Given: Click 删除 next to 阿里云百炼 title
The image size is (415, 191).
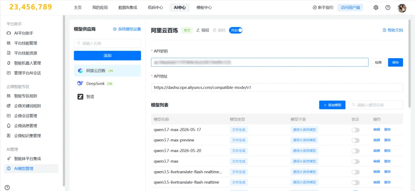Looking at the screenshot, I should [x=219, y=30].
